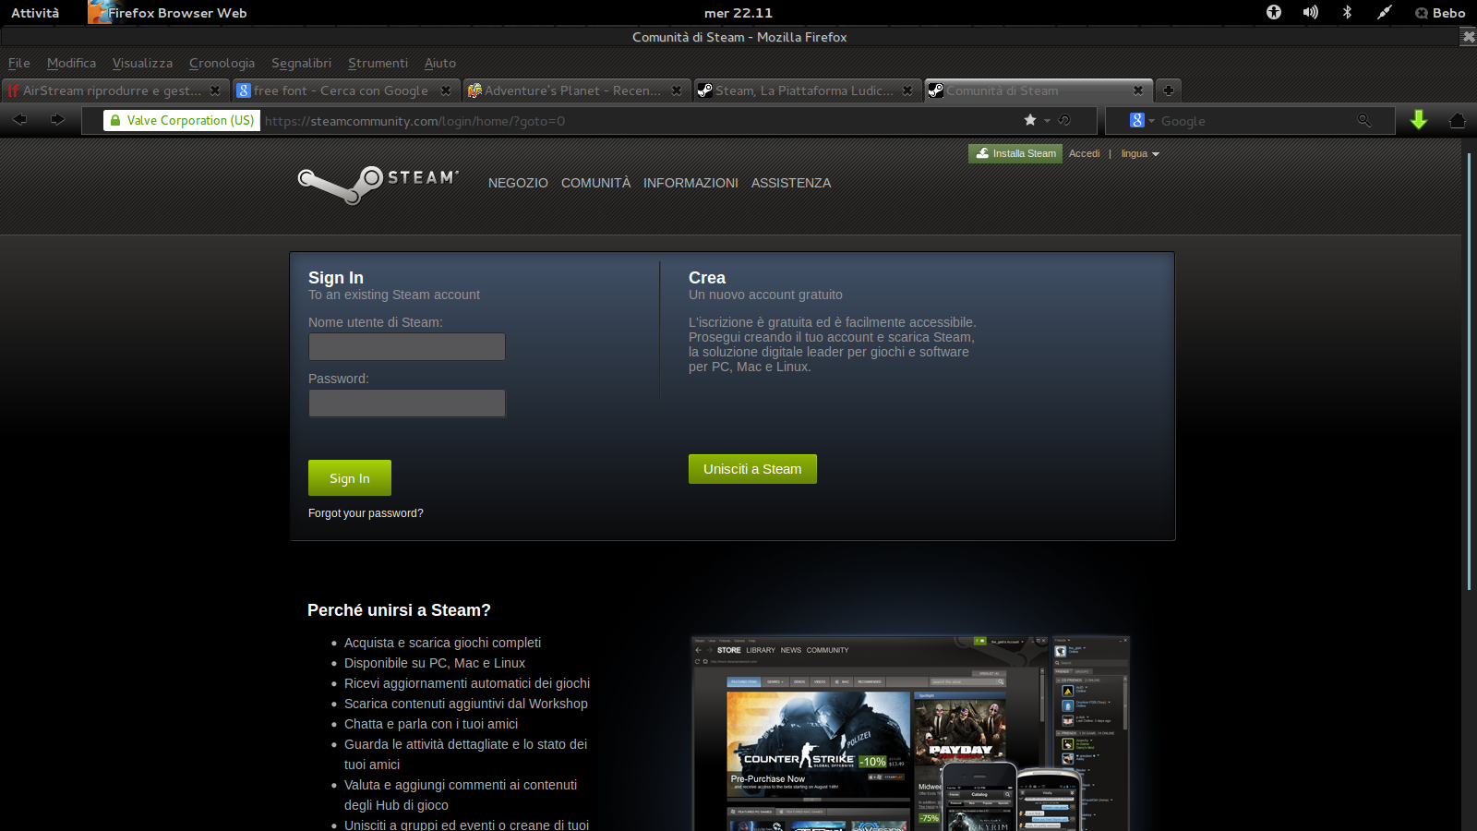
Task: Click the Unisciti a Steam button
Action: coord(752,469)
